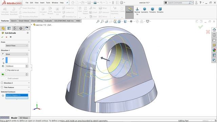
Task: Open the Blind end condition dropdown
Action: (17, 54)
